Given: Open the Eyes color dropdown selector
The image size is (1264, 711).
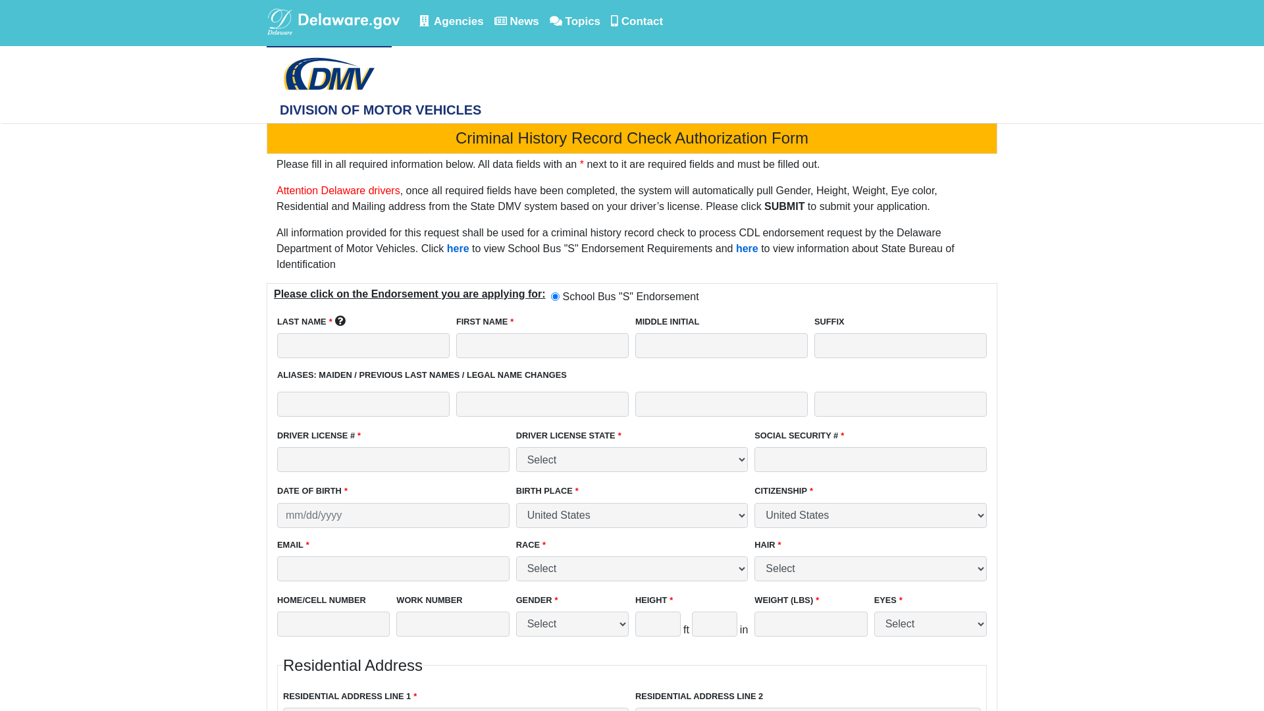Looking at the screenshot, I should tap(931, 623).
